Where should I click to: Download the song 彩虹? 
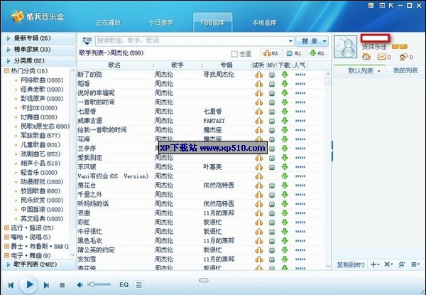[285, 222]
